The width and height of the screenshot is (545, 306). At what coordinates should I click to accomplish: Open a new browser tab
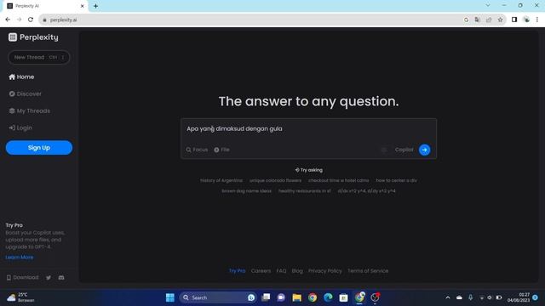point(95,6)
